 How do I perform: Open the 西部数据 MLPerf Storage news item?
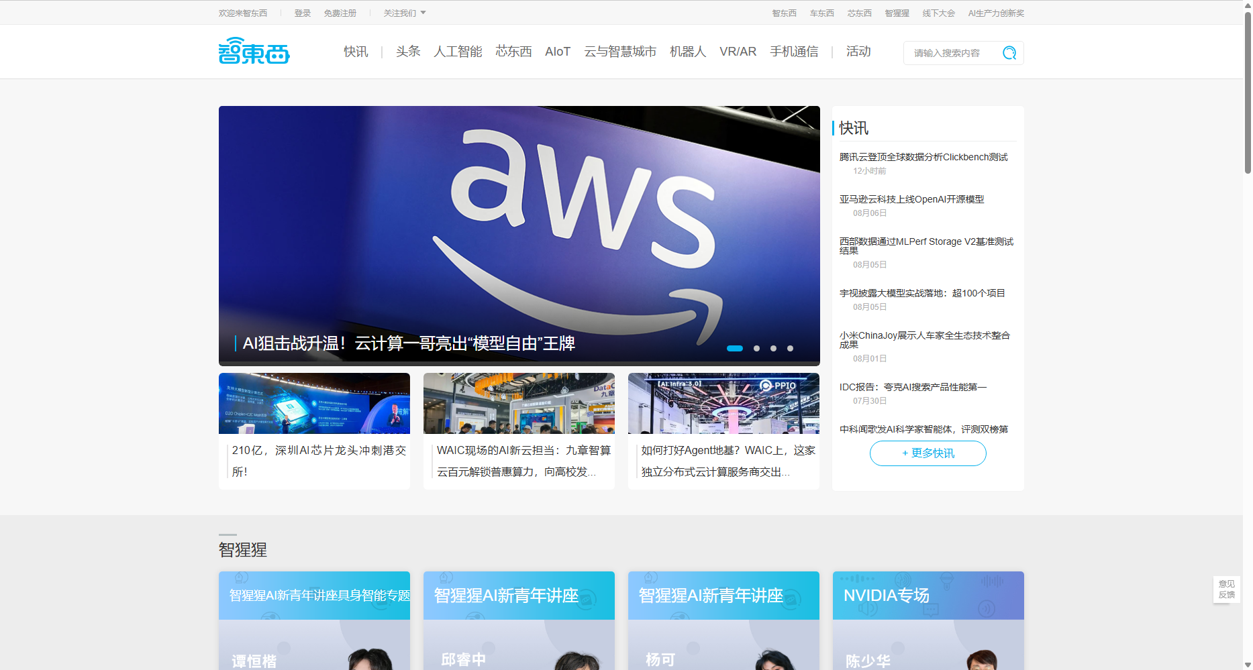point(926,245)
